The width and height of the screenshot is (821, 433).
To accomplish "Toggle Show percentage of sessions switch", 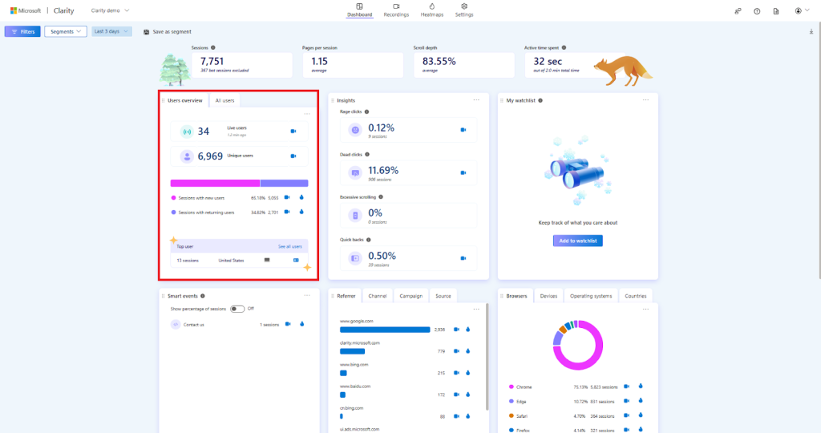I will point(237,309).
